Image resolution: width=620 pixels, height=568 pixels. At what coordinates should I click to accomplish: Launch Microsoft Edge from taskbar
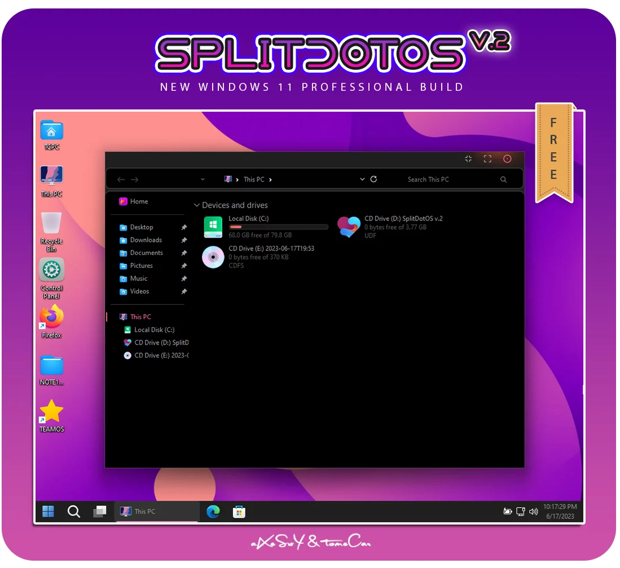(213, 512)
